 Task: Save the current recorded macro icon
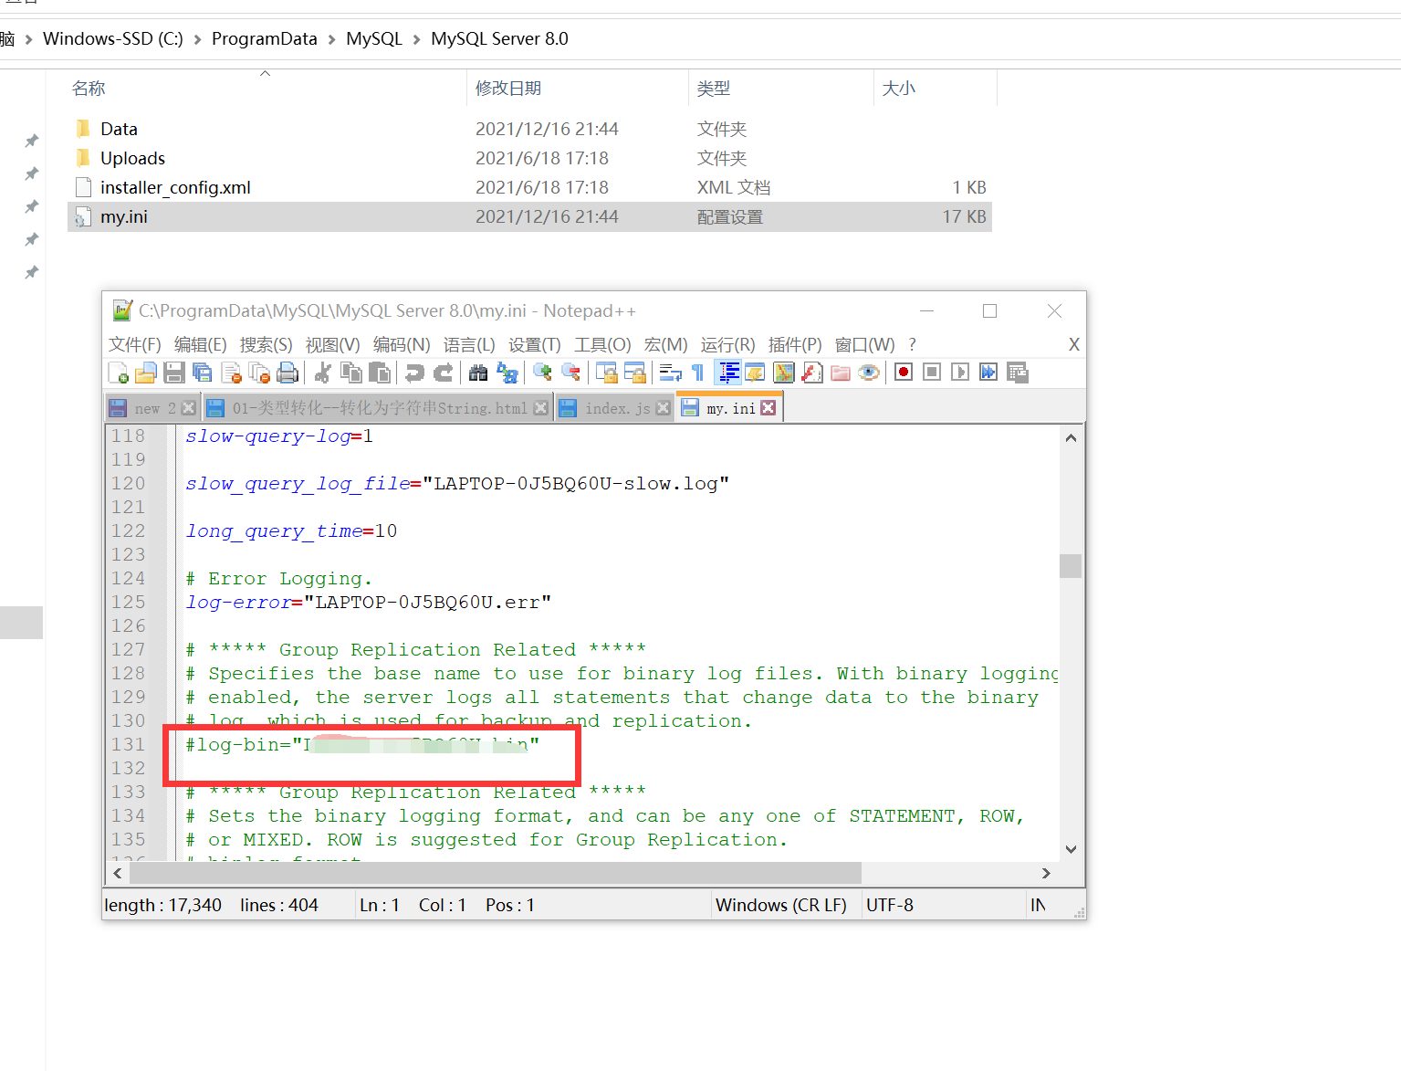pos(1018,373)
